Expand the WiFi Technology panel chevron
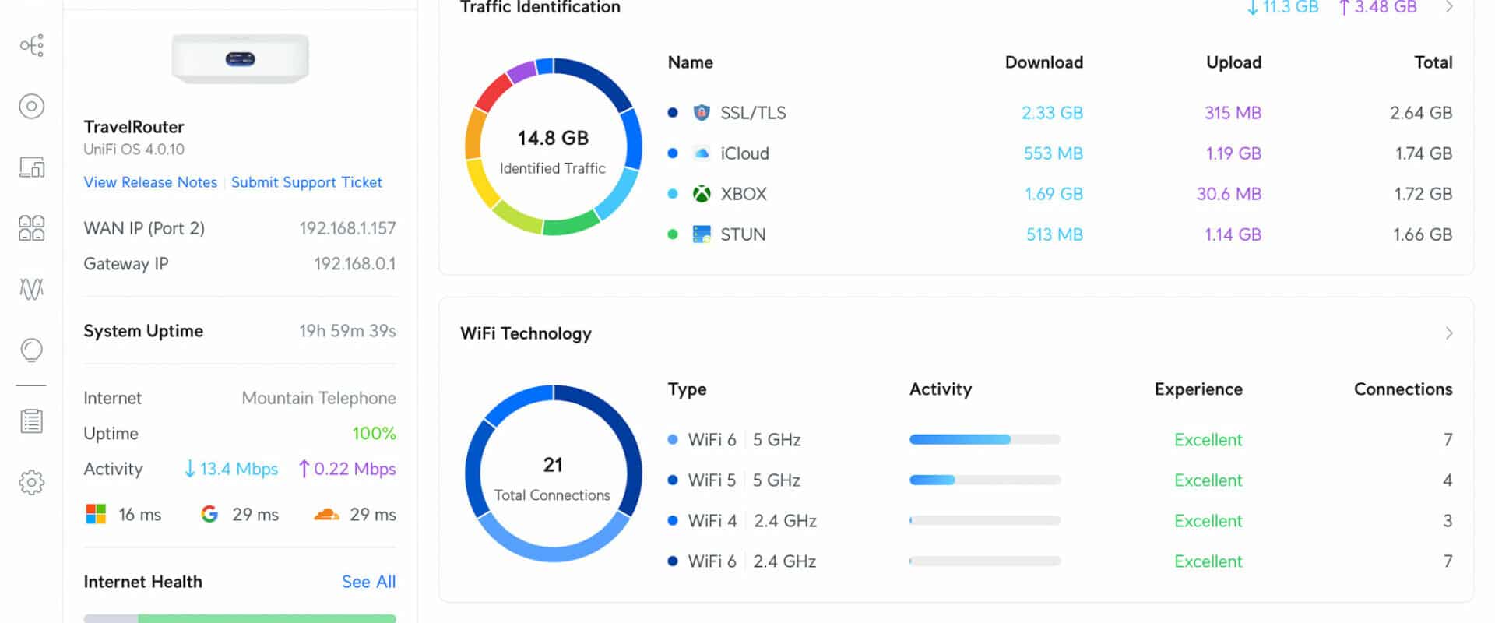1495x623 pixels. click(1449, 333)
